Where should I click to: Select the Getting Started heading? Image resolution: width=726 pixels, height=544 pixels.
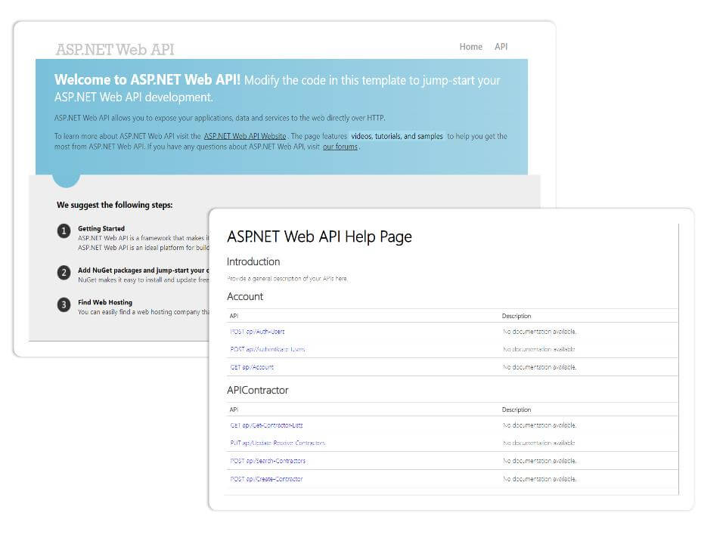click(x=101, y=228)
